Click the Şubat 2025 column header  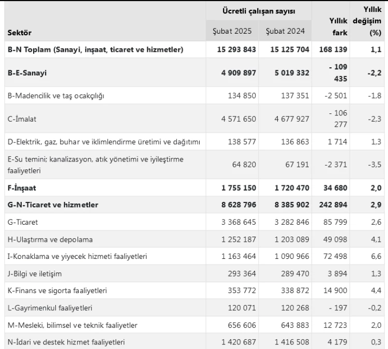(232, 31)
